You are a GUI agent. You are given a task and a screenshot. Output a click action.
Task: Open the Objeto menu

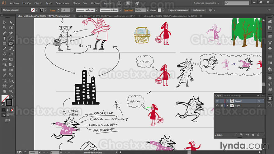pyautogui.click(x=38, y=3)
